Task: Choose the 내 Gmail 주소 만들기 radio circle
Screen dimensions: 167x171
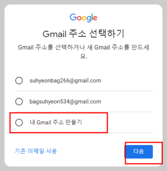Action: 19,122
